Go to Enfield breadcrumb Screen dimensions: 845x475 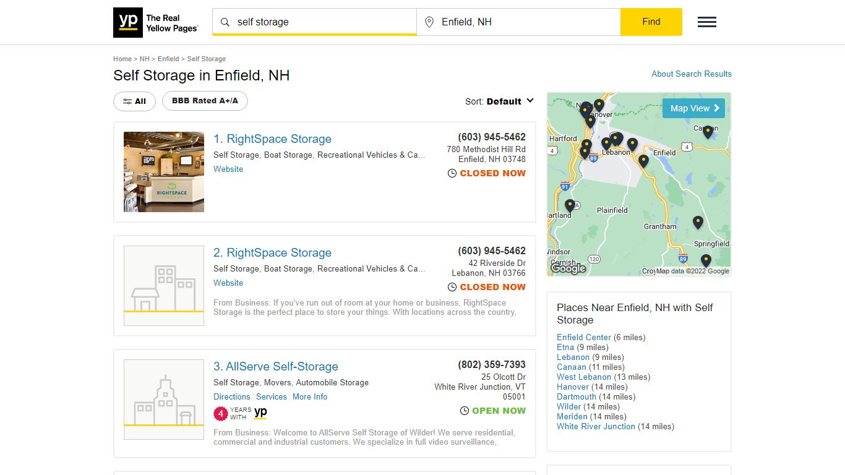168,59
